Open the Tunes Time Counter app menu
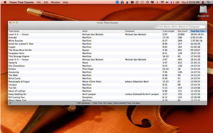 (22, 2)
